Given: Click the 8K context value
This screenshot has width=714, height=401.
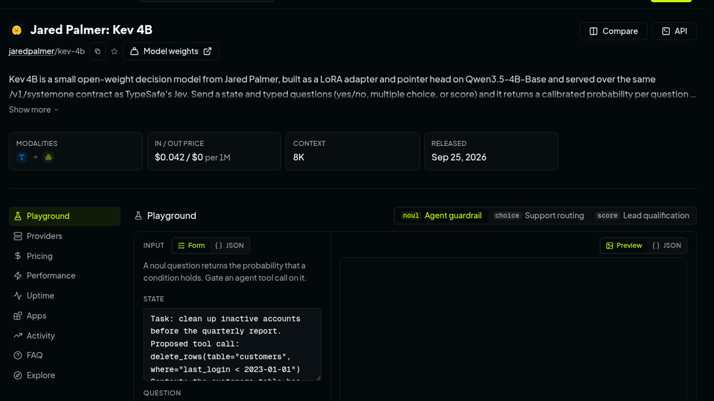Looking at the screenshot, I should point(299,157).
